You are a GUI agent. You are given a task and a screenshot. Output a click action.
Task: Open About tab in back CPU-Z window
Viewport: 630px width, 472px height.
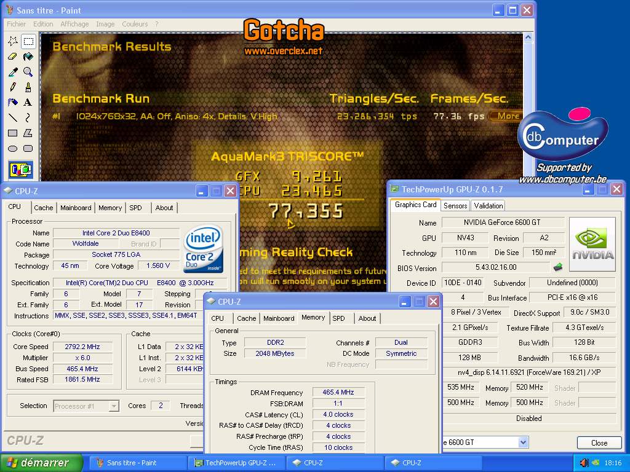point(164,208)
